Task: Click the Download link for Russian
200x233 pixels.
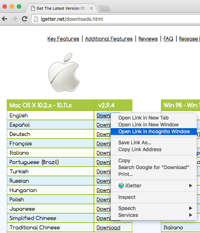Action: click(x=104, y=181)
